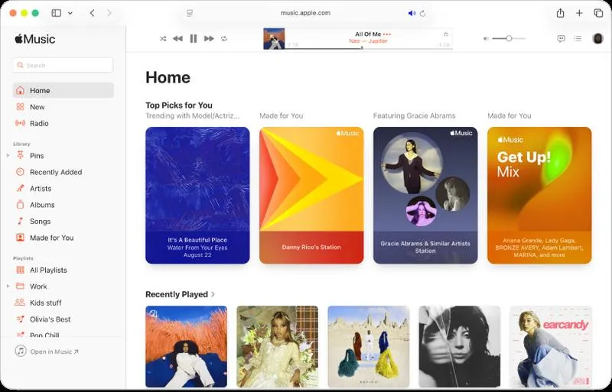Click the Apple Music logo

tap(35, 39)
